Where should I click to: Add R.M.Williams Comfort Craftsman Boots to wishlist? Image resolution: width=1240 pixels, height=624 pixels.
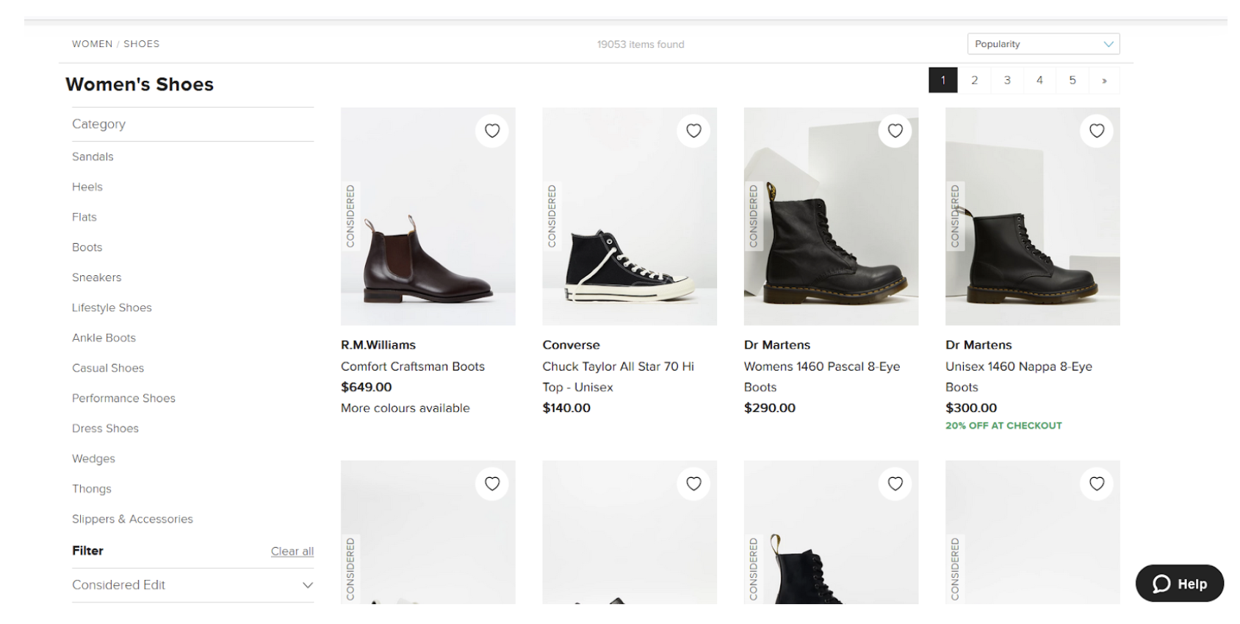coord(492,131)
